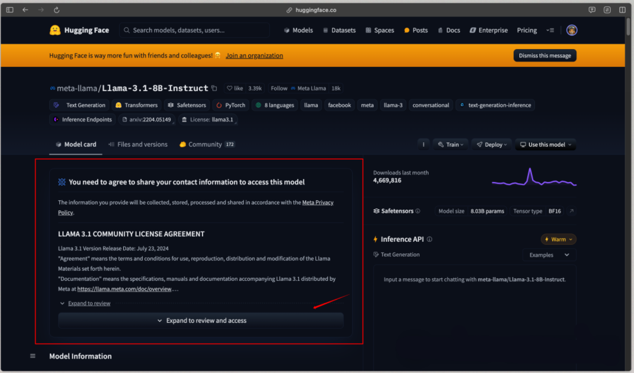The image size is (634, 373).
Task: Open the Deploy dropdown
Action: pos(491,145)
